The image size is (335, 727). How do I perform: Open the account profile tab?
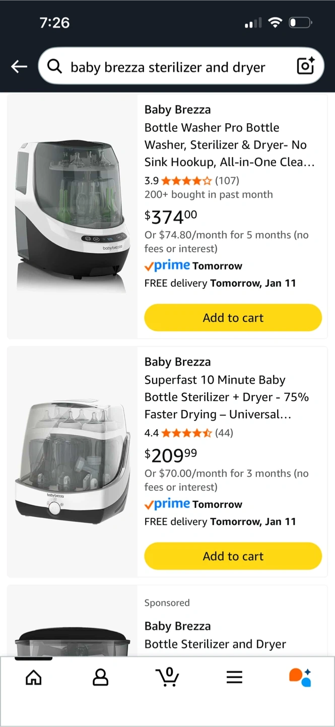(100, 678)
